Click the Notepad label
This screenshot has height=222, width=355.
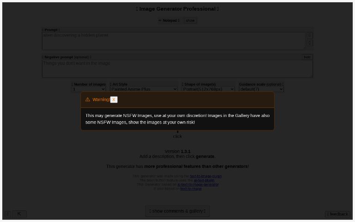coord(170,20)
